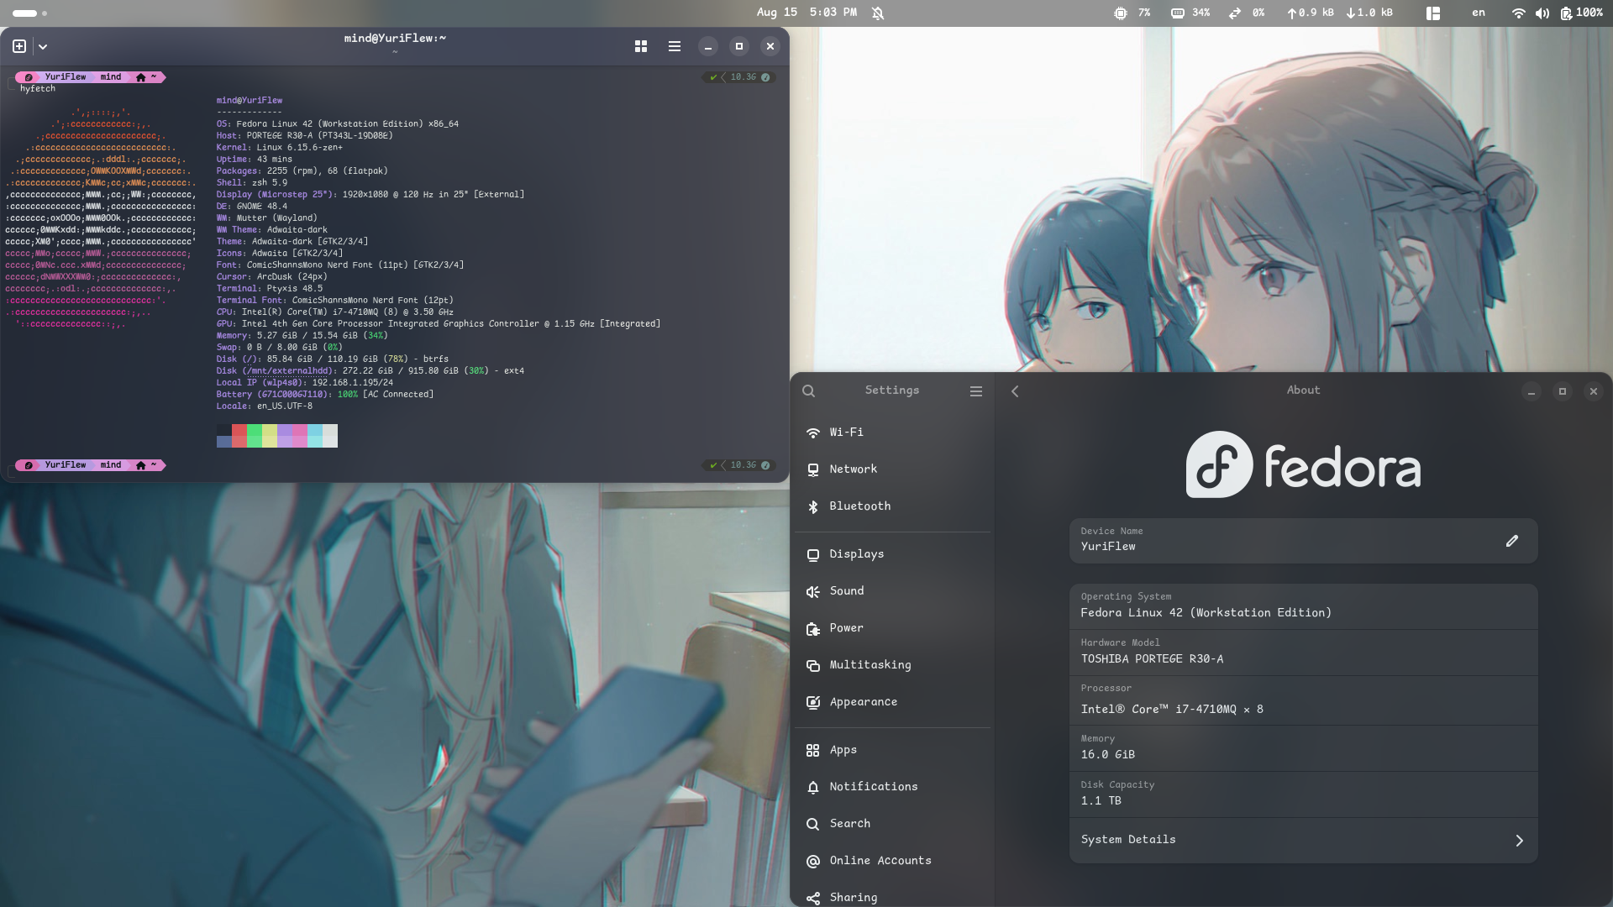Go back from About using the arrow

1015,391
